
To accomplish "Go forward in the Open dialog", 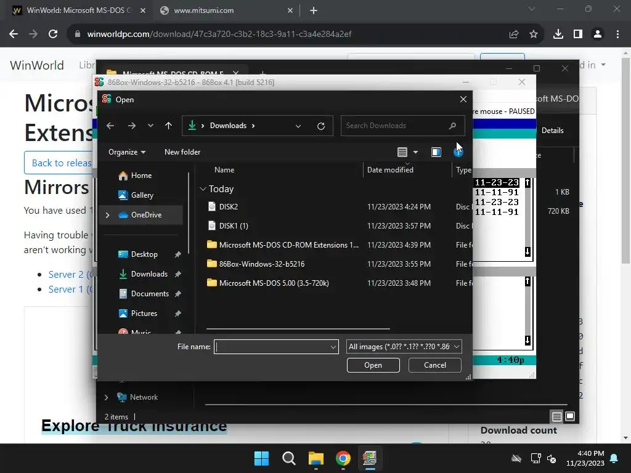I will [132, 126].
